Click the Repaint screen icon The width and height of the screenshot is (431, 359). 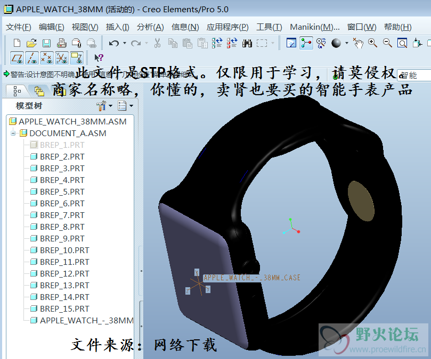[291, 43]
